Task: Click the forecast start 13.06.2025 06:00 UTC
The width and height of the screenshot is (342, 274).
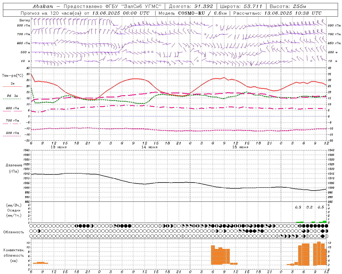Action: pyautogui.click(x=121, y=13)
